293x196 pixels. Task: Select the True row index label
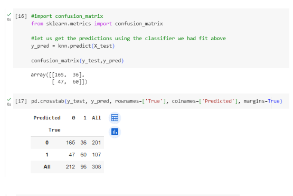point(54,130)
